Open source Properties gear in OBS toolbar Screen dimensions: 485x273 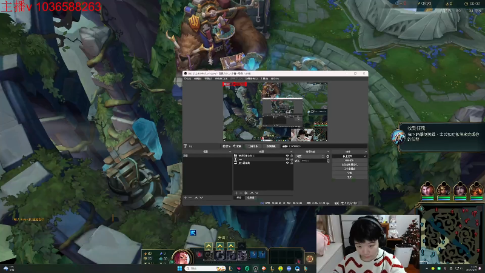pyautogui.click(x=226, y=146)
